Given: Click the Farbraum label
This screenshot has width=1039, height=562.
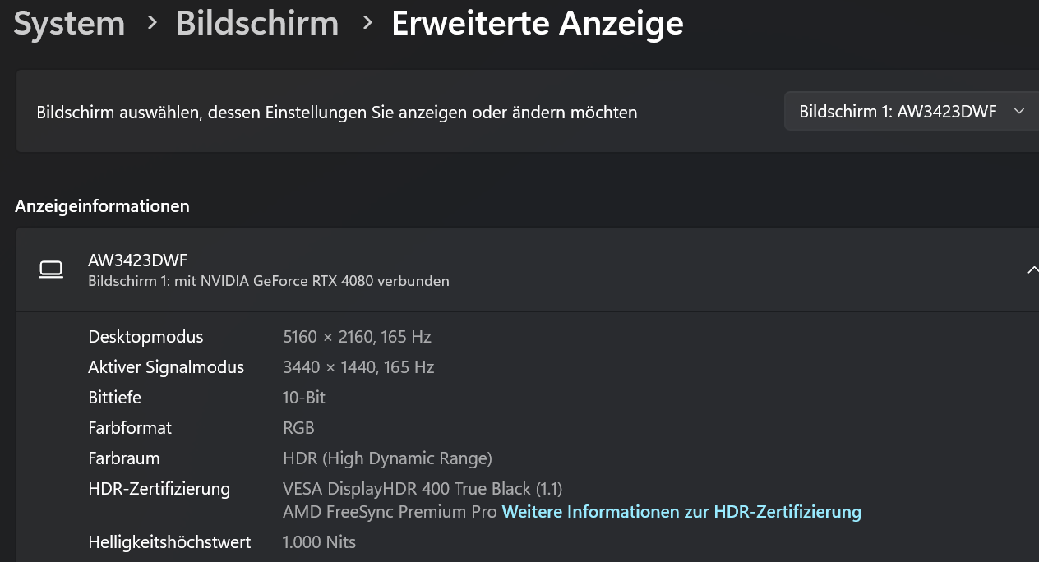Looking at the screenshot, I should coord(124,458).
